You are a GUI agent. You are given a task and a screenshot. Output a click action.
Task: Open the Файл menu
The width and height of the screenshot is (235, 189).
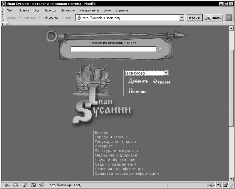pos(10,10)
